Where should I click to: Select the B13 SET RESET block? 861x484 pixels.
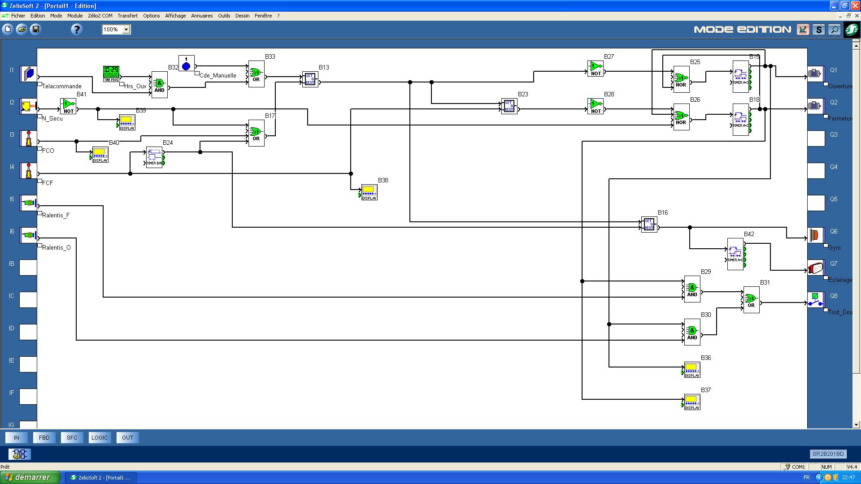click(x=310, y=79)
